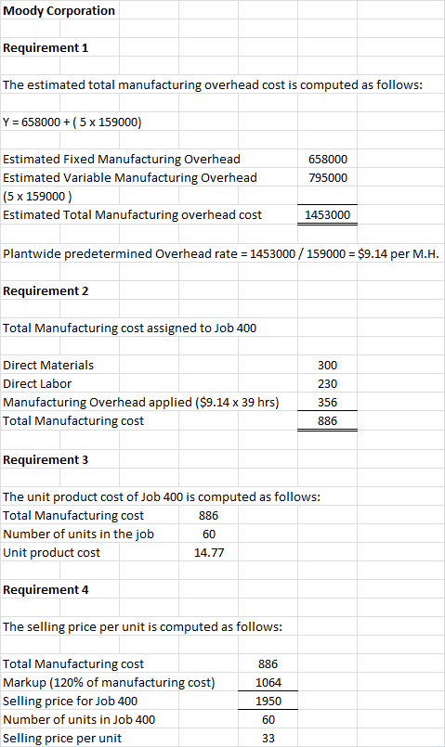Click the Requirement 3 units value 60
This screenshot has width=445, height=747.
tap(209, 534)
